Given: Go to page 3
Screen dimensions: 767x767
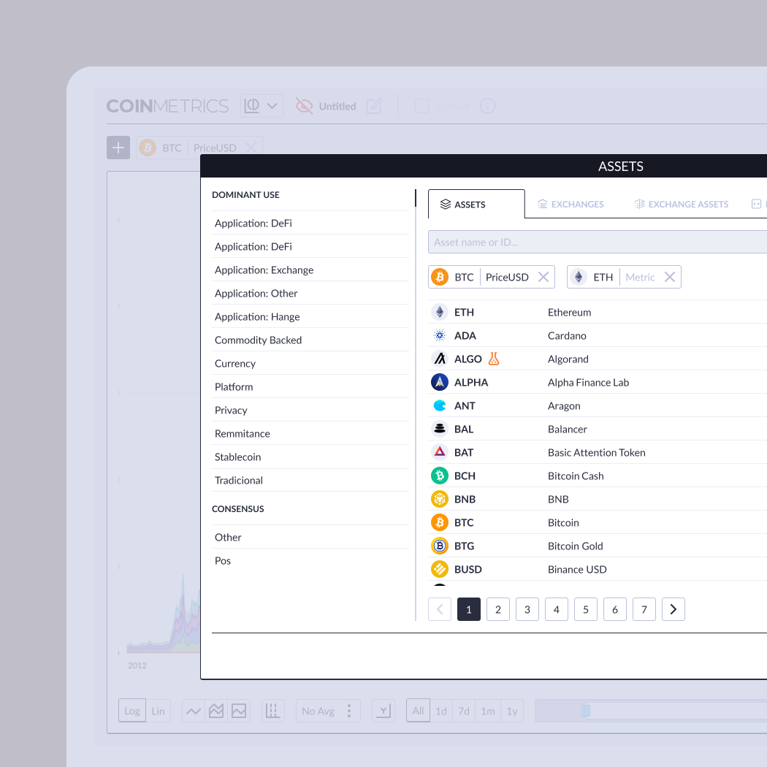Looking at the screenshot, I should pos(527,609).
